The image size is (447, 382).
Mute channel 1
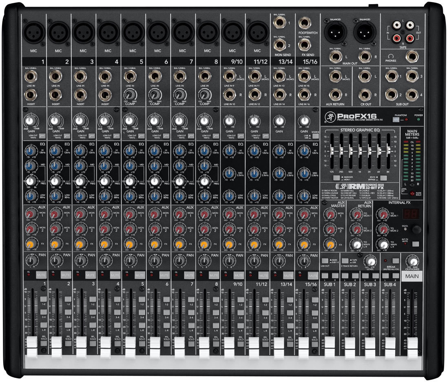41,275
